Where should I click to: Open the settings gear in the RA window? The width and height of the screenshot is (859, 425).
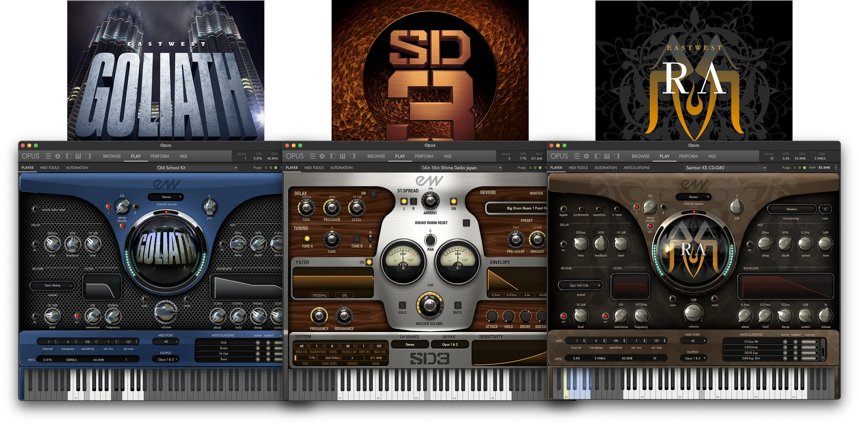click(x=586, y=156)
